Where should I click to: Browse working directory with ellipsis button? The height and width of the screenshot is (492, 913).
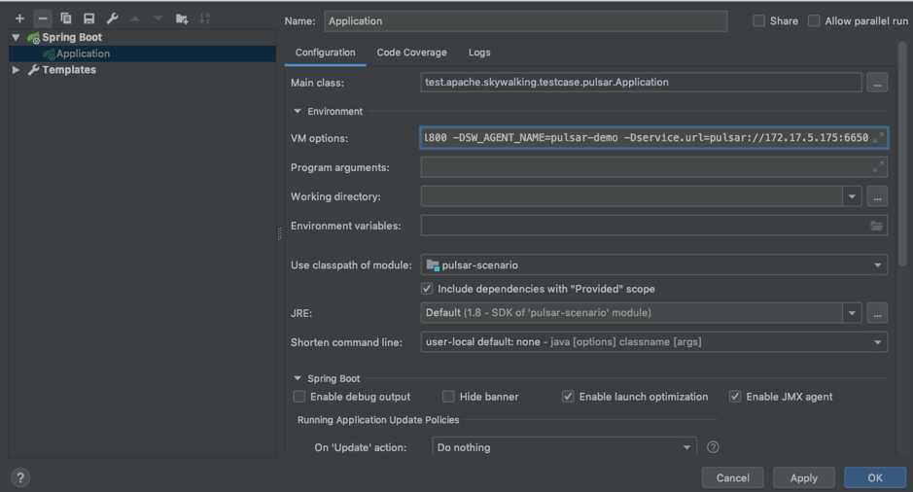(877, 196)
